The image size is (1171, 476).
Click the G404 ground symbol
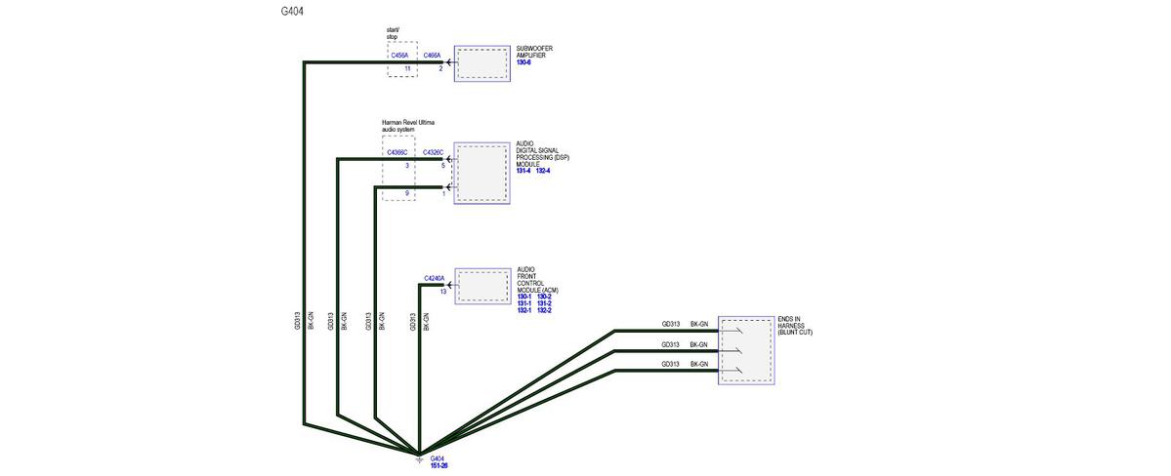(x=419, y=458)
